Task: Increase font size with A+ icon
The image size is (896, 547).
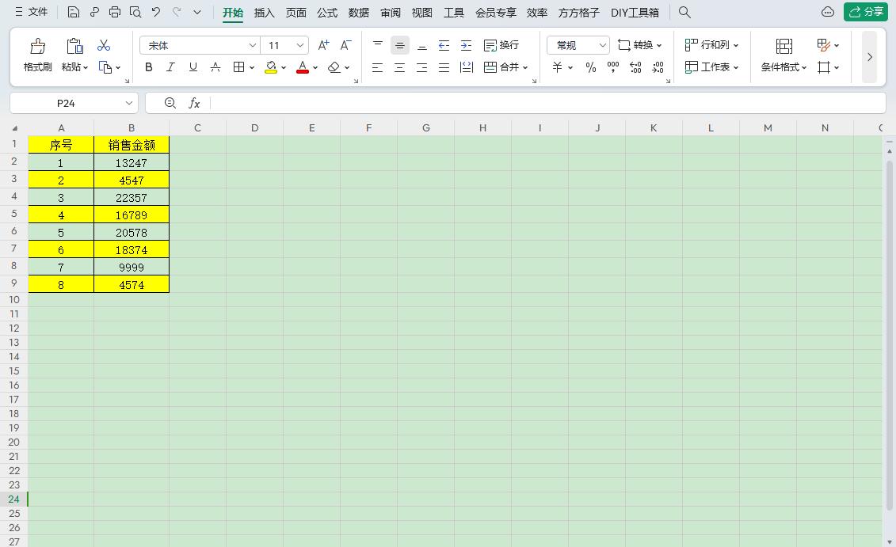Action: click(323, 45)
